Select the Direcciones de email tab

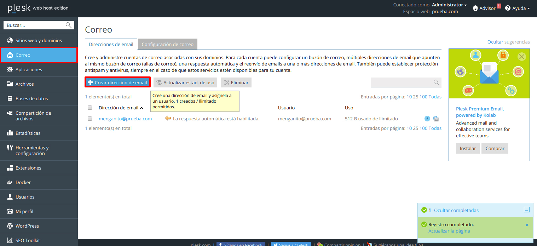[x=111, y=44]
